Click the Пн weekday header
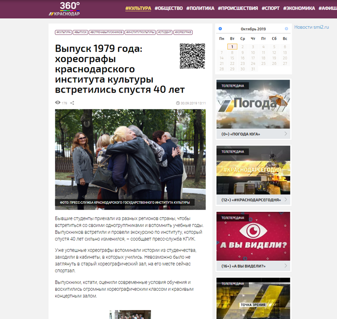Image resolution: width=337 pixels, height=319 pixels. coord(222,39)
